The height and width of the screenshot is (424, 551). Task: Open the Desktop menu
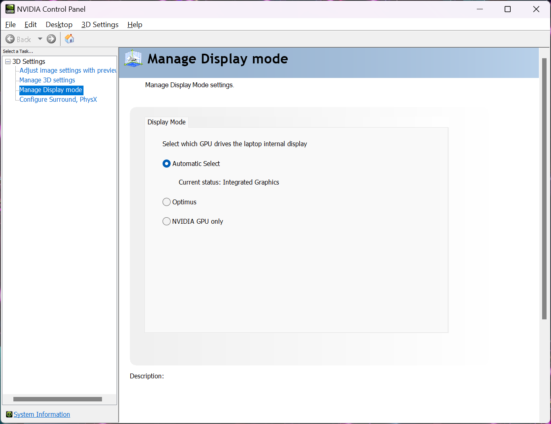(59, 25)
